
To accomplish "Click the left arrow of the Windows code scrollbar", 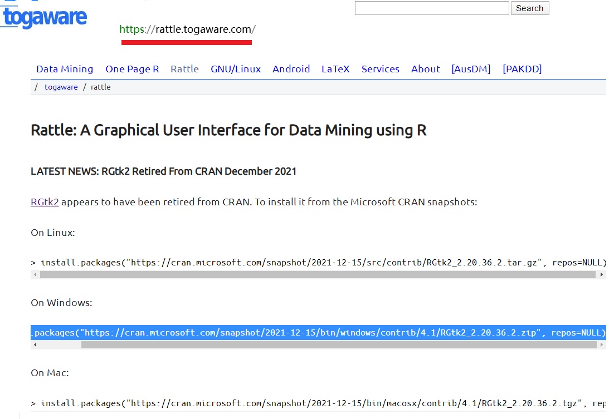I will [x=35, y=345].
